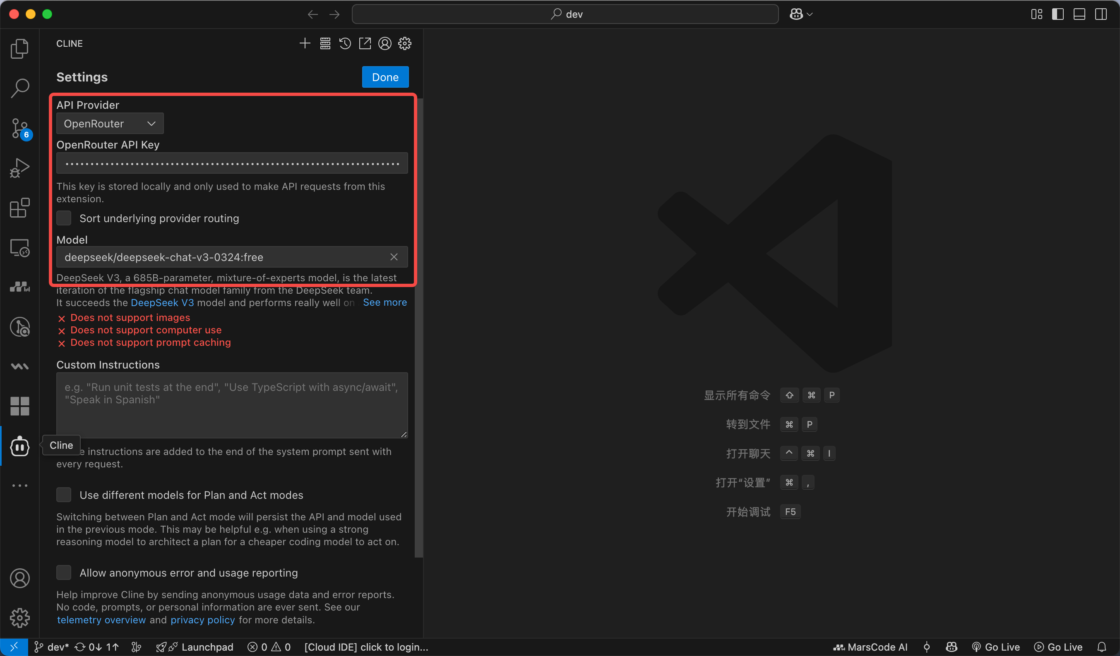Open remote window indicator in status bar
Viewport: 1120px width, 656px height.
pos(14,647)
